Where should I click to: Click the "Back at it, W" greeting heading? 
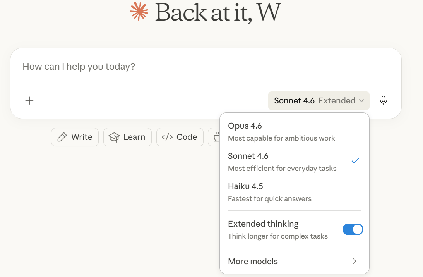click(217, 12)
